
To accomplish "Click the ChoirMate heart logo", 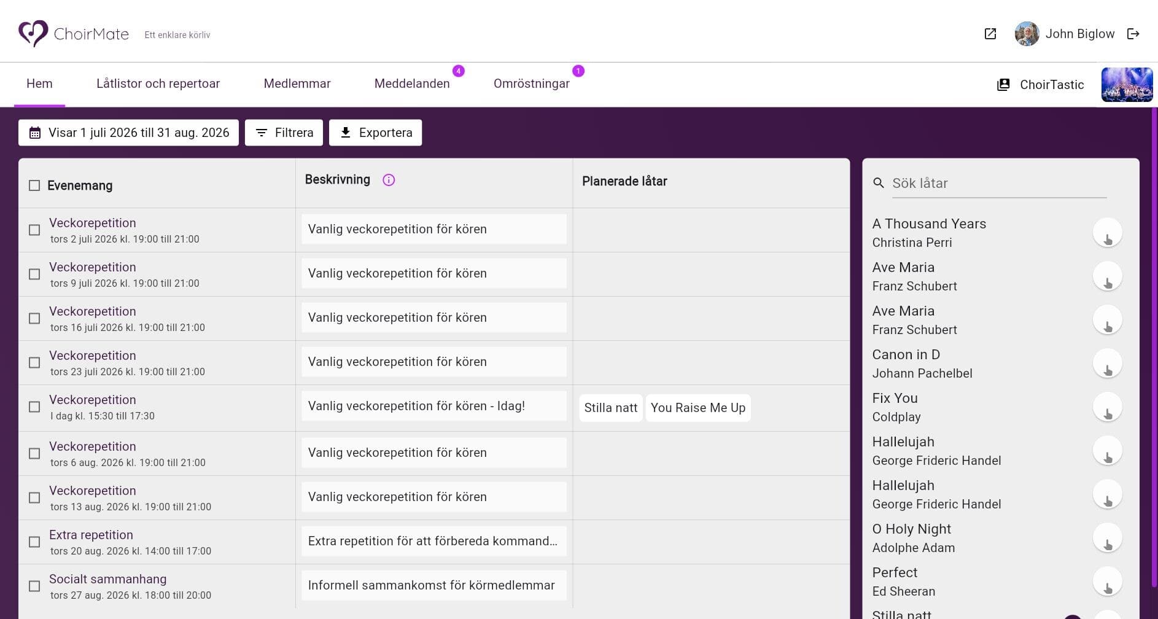I will pos(33,33).
